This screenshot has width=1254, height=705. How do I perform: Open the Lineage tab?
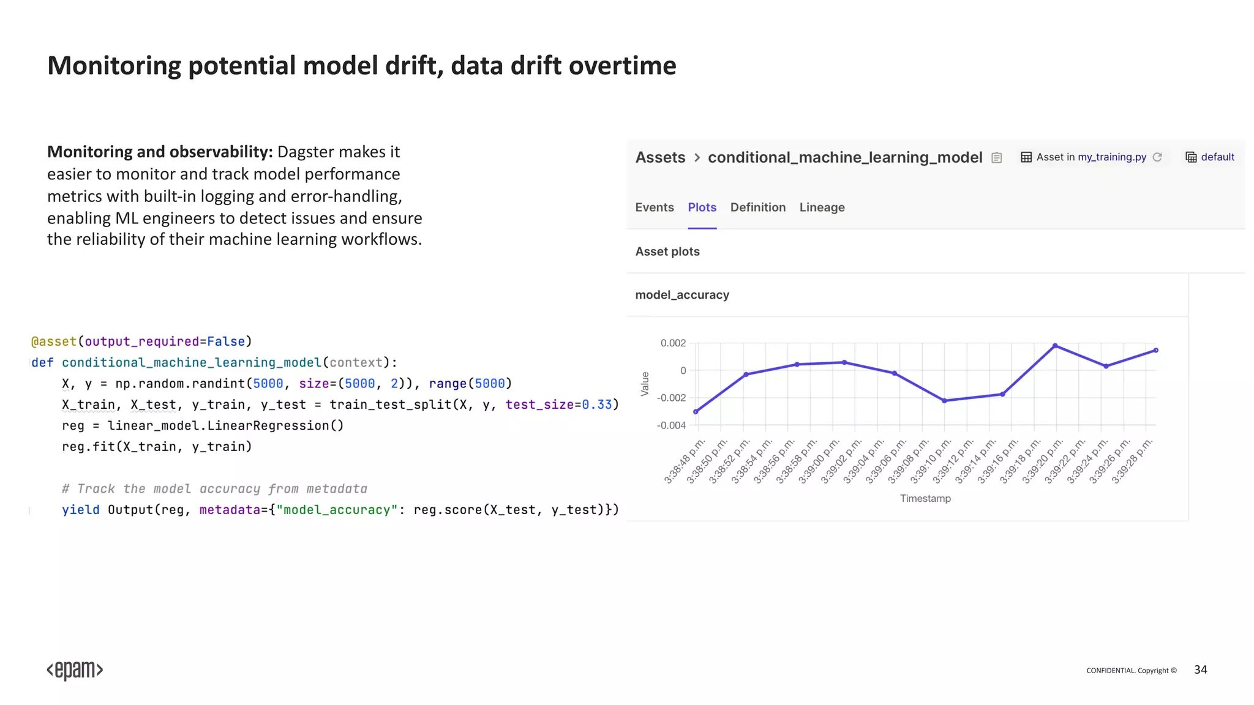coord(822,207)
